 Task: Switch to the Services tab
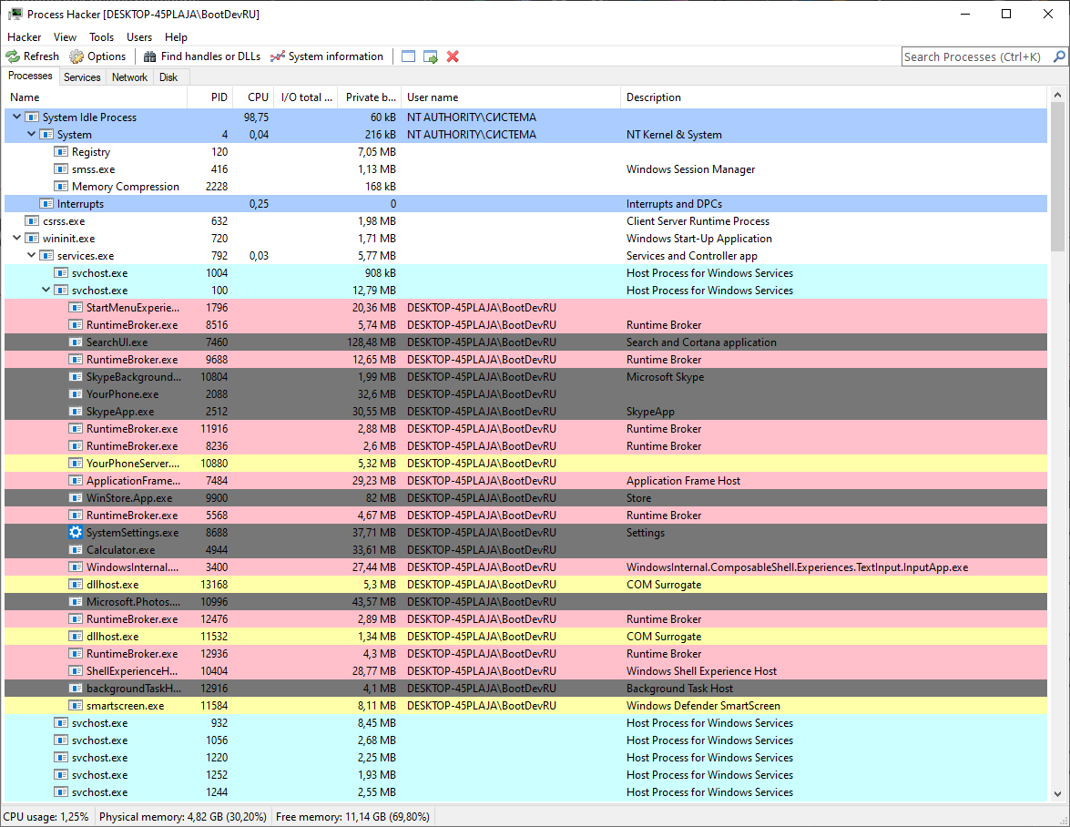[82, 77]
